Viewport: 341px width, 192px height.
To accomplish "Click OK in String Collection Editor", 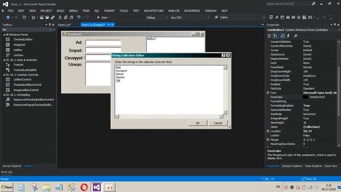I will point(198,123).
